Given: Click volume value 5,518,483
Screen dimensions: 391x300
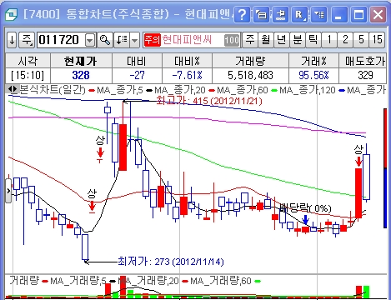Looking at the screenshot, I should click(x=250, y=75).
